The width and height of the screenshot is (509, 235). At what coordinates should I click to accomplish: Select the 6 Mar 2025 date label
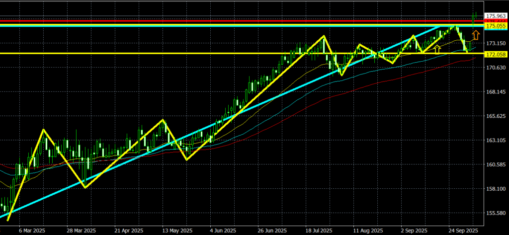(x=33, y=231)
